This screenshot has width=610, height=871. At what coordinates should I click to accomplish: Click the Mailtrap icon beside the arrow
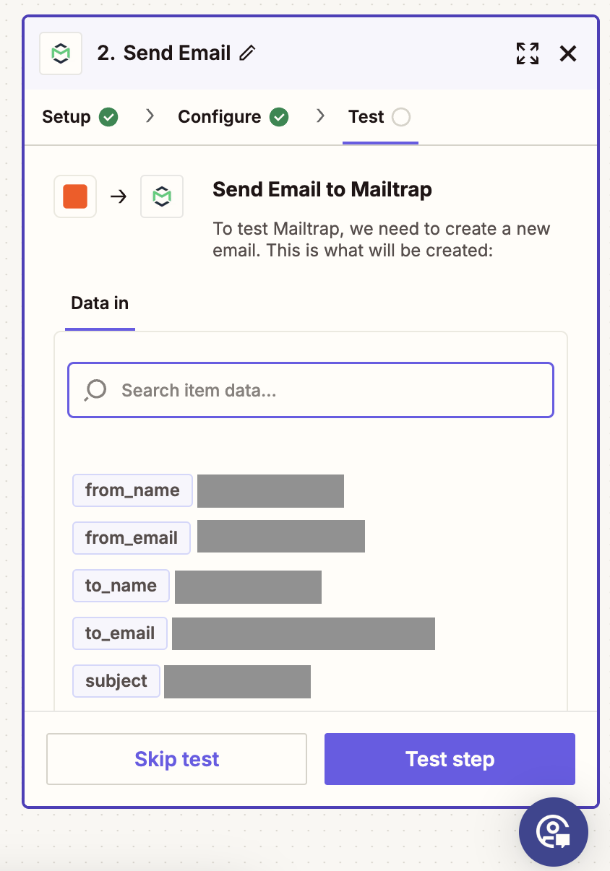pos(162,196)
